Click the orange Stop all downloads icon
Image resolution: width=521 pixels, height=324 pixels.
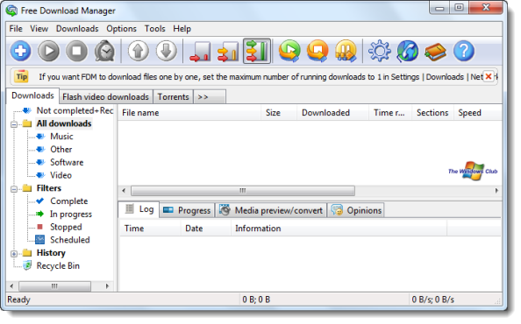point(318,52)
